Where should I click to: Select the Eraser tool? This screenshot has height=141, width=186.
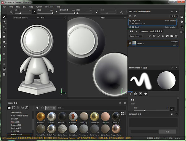tap(4, 22)
